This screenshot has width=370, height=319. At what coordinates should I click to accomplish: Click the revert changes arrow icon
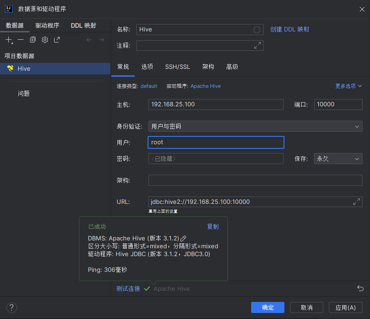point(360,288)
